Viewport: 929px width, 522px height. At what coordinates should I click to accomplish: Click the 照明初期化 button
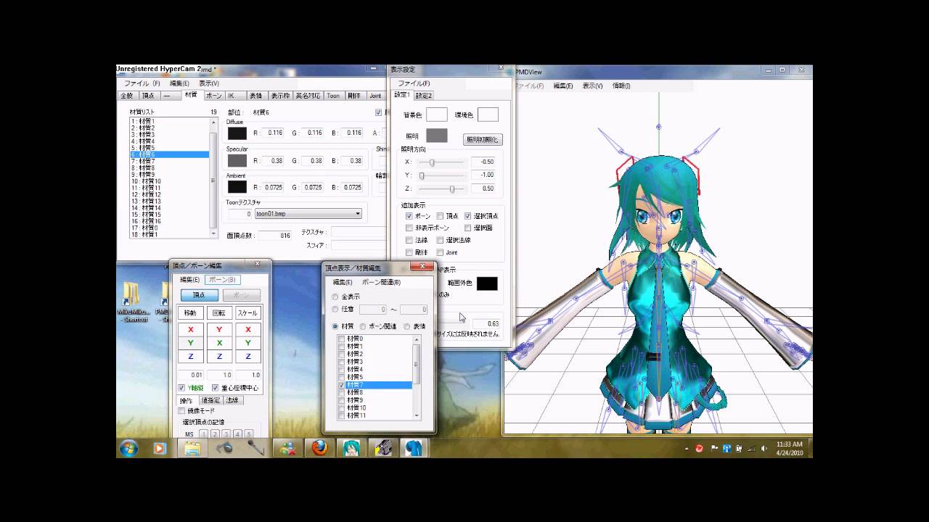tap(483, 139)
